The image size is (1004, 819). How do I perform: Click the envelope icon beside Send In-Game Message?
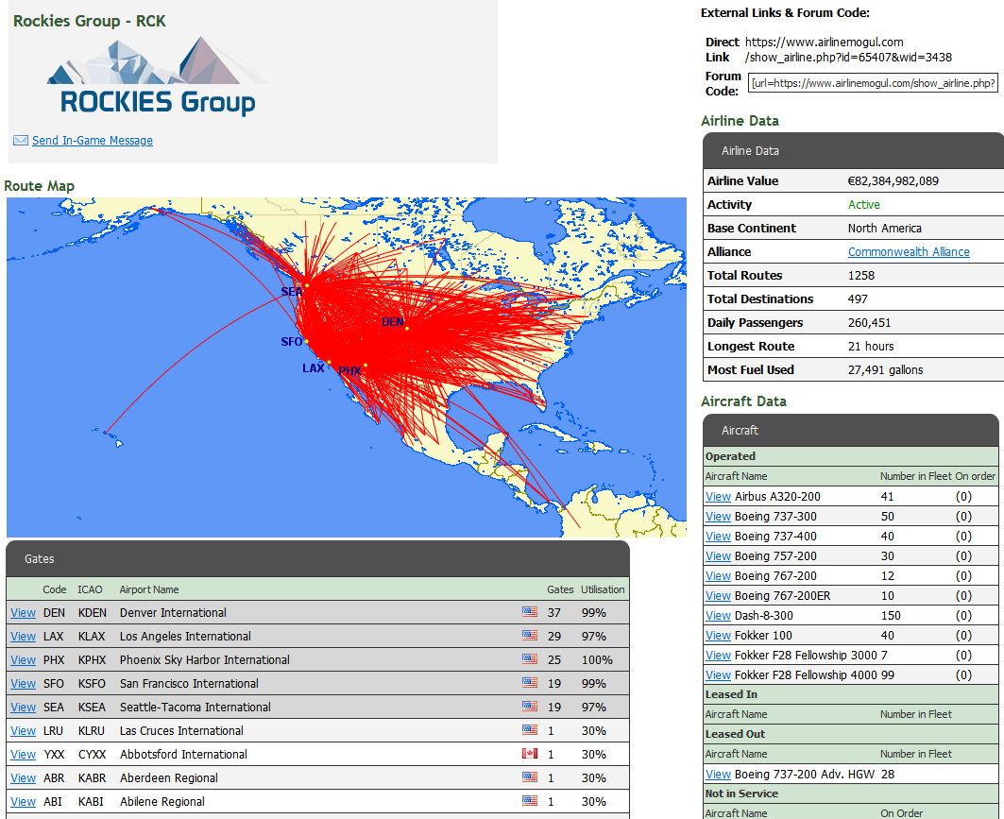[x=20, y=141]
